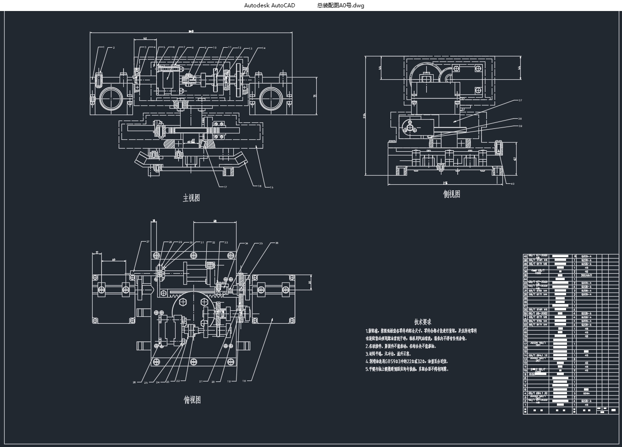Viewport: 622px width, 447px height.
Task: Click callout number 37 in the side view
Action: click(x=520, y=100)
